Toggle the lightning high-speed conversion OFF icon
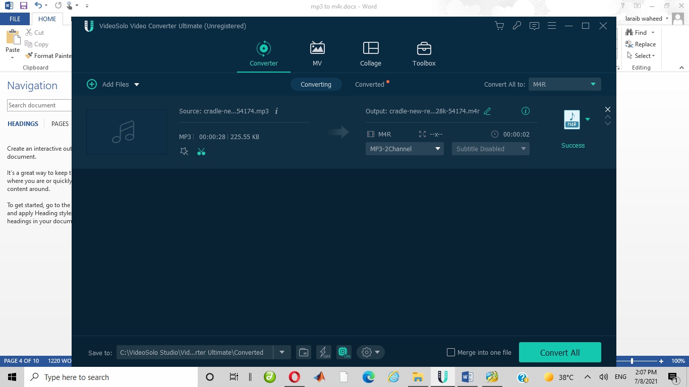Screen dimensions: 689x387 (324, 352)
